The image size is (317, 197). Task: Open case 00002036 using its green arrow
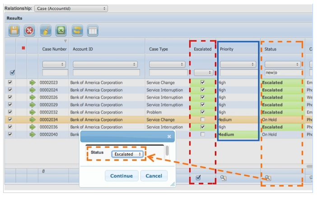pos(33,127)
